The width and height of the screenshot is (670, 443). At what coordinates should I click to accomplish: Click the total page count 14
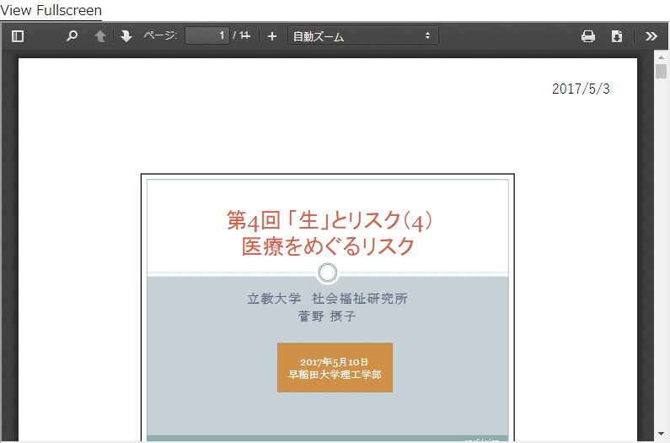click(x=245, y=35)
